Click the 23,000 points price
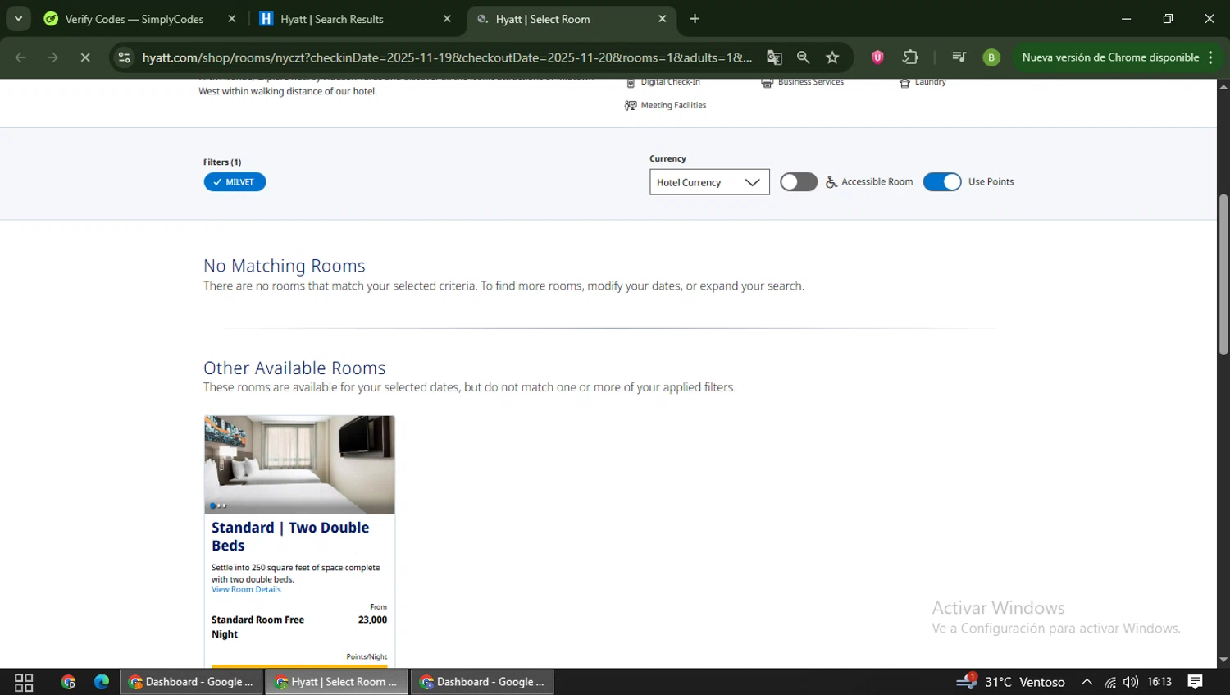 (372, 620)
